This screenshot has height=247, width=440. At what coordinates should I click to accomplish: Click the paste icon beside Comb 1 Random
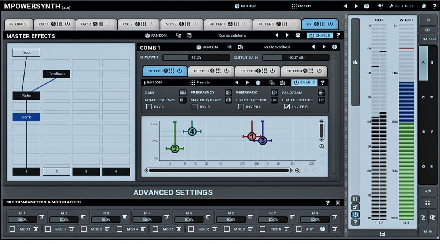(240, 47)
